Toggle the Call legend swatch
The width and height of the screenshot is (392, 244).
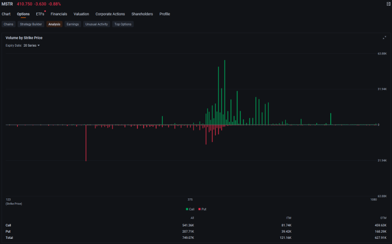[x=187, y=209]
